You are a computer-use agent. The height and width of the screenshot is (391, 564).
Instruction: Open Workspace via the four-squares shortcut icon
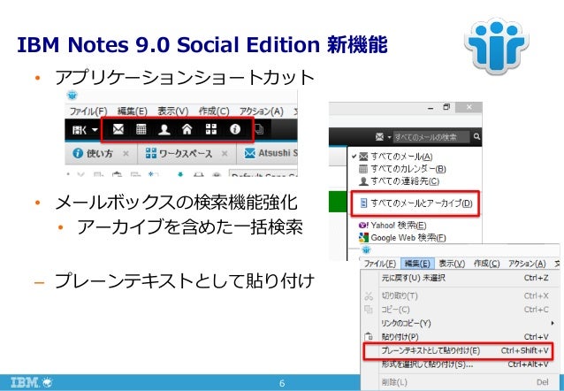[211, 129]
